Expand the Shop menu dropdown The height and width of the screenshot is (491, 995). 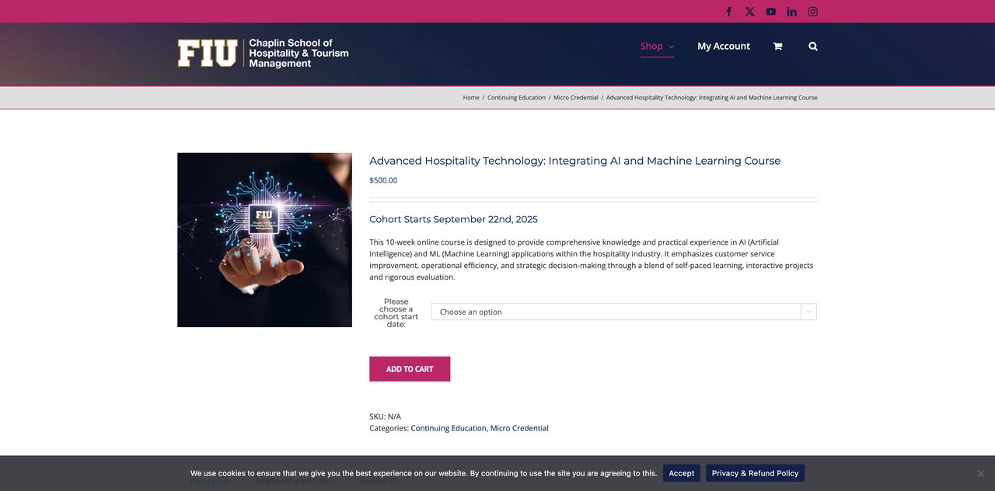(657, 47)
